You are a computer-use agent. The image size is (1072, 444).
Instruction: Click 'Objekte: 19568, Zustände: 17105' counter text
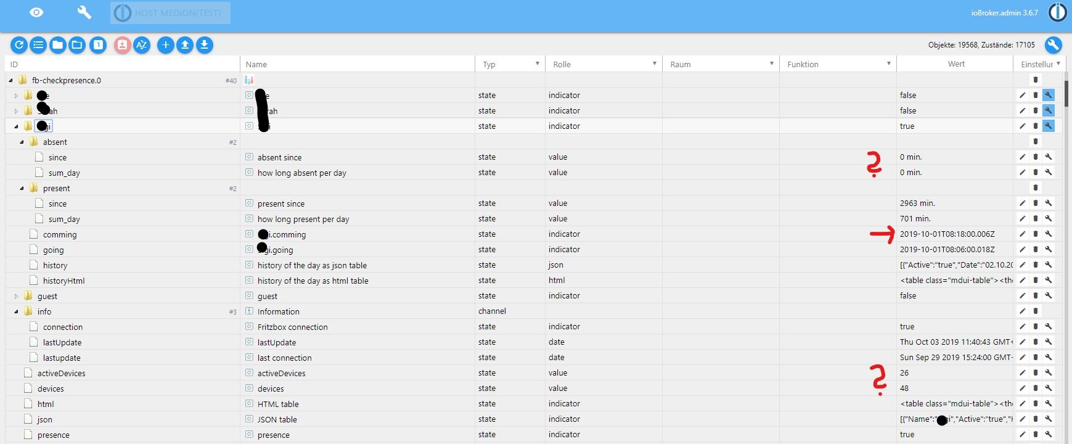click(981, 45)
